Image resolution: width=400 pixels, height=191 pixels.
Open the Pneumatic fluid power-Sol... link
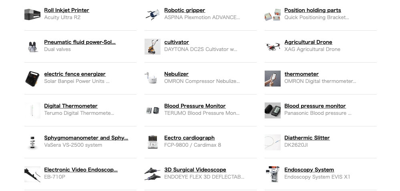point(80,42)
